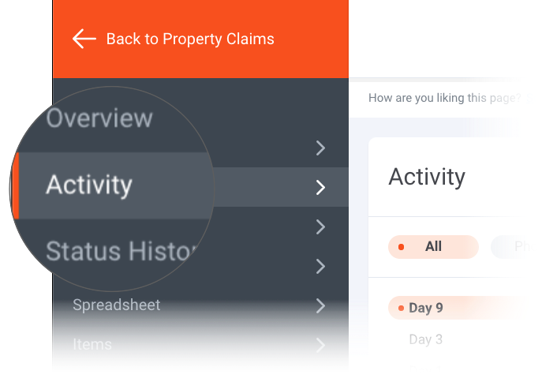This screenshot has width=542, height=378.
Task: Click the back arrow icon
Action: tap(84, 39)
